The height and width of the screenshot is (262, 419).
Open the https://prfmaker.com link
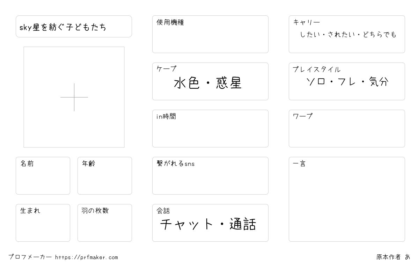point(87,257)
